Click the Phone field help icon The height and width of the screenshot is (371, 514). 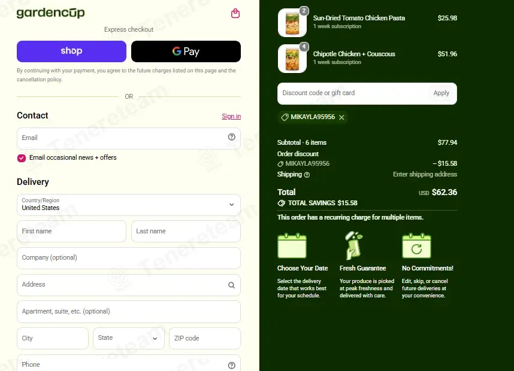click(x=232, y=366)
